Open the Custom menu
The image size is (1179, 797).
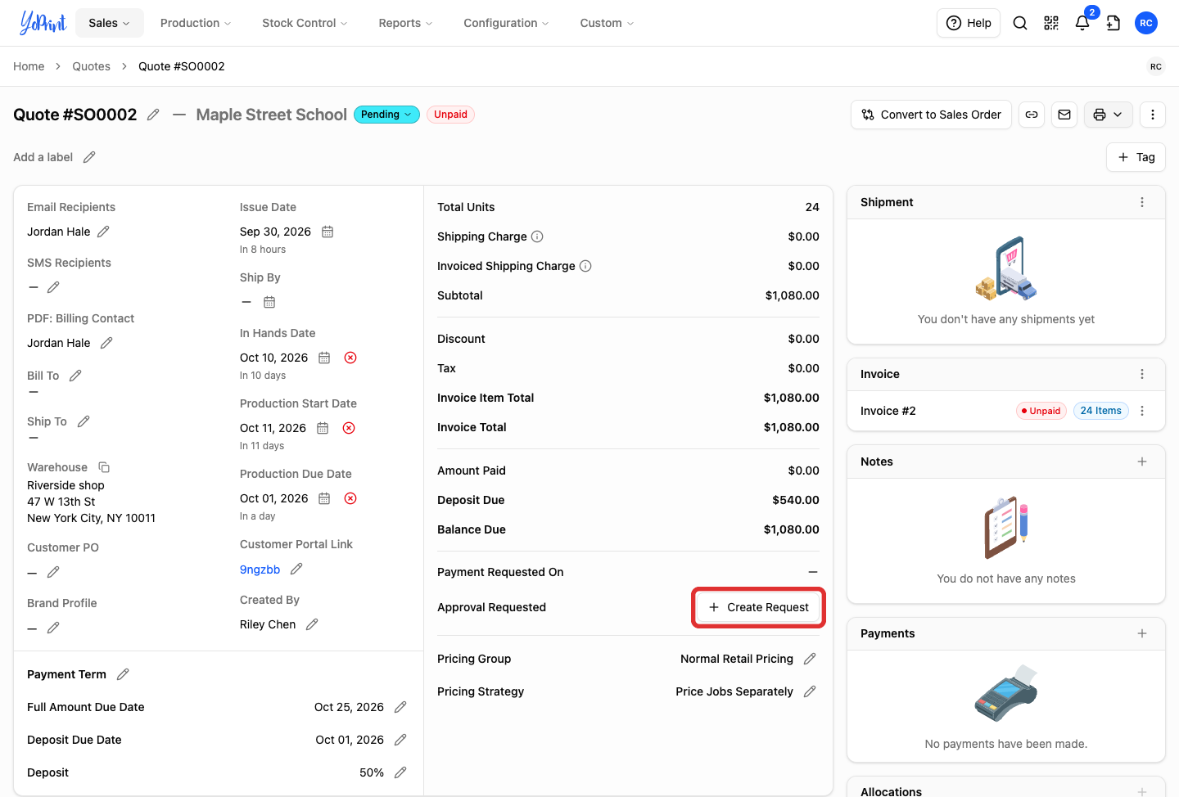(607, 23)
